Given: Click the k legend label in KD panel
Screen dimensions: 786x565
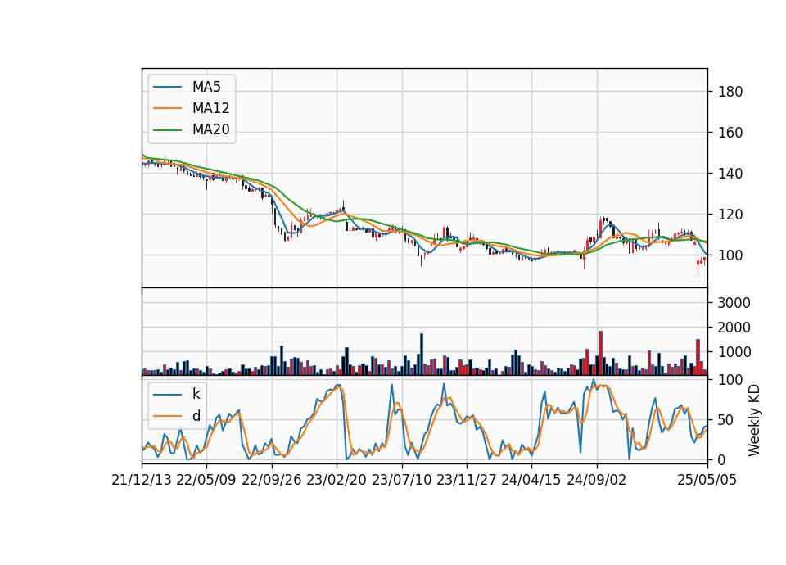Looking at the screenshot, I should (196, 394).
